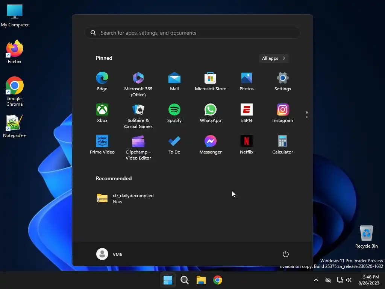Launch Microsoft 365 (Office)

138,84
